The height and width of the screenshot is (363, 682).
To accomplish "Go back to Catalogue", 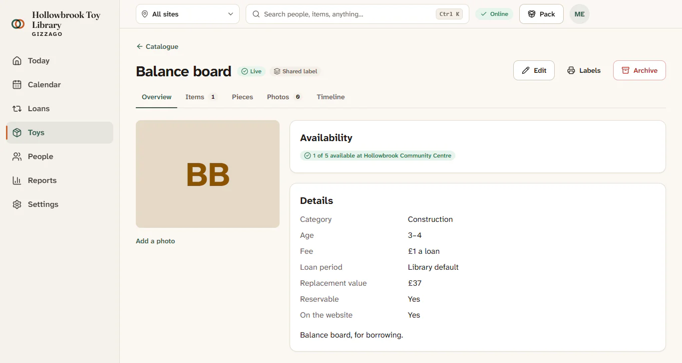I will pyautogui.click(x=157, y=46).
